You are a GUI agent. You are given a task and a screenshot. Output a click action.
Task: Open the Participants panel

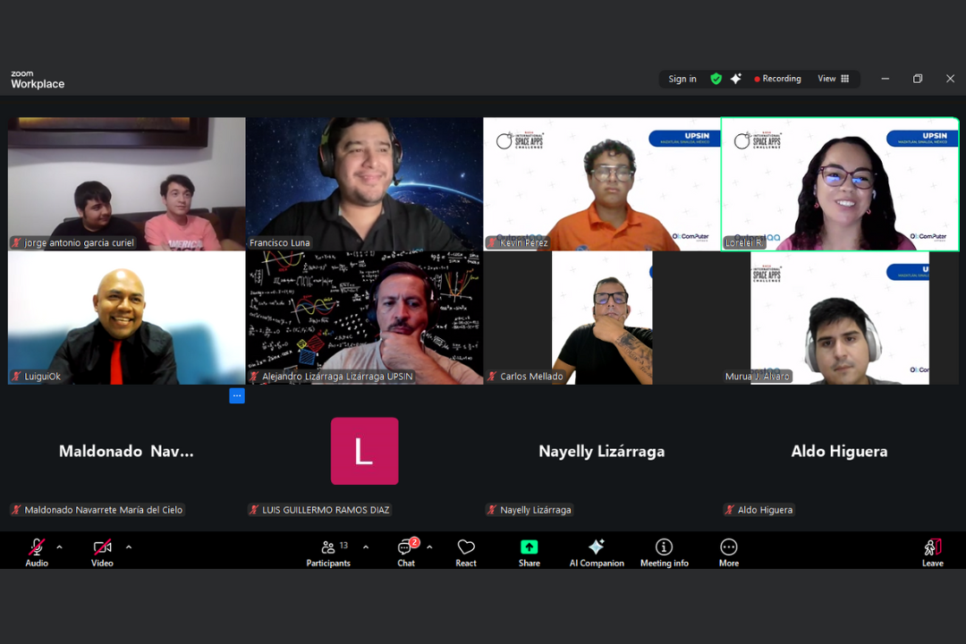point(328,552)
